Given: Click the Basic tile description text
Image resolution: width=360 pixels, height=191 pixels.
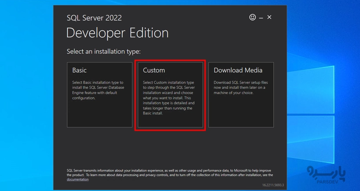Looking at the screenshot, I should (98, 90).
